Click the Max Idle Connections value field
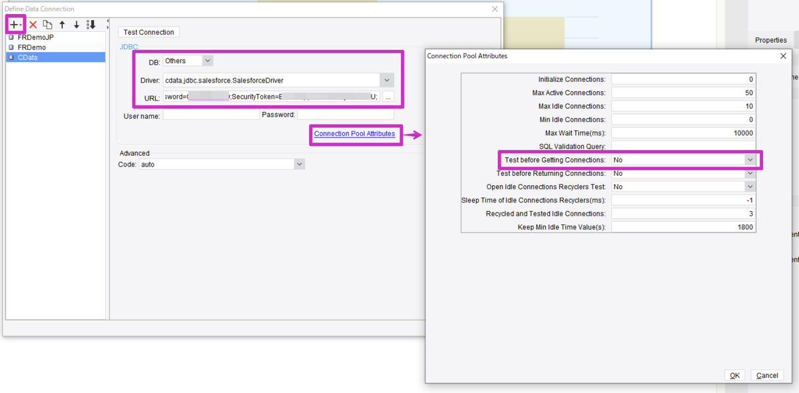This screenshot has width=799, height=393. click(x=684, y=106)
